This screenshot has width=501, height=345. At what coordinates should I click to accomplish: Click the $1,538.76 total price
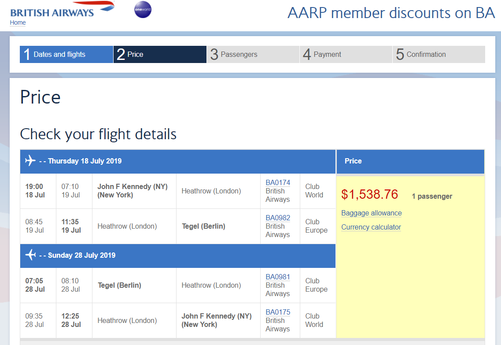369,194
